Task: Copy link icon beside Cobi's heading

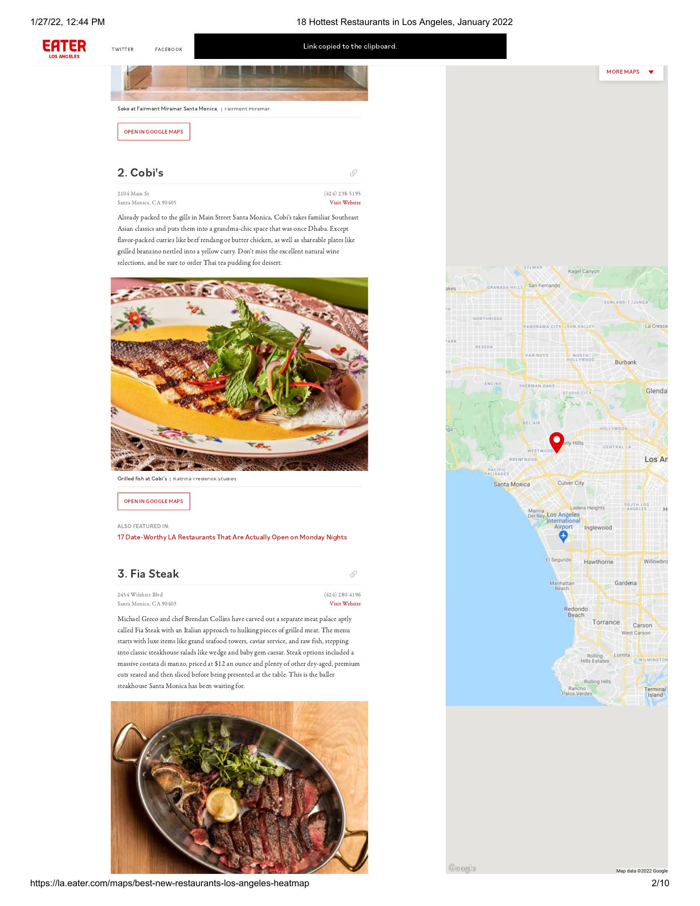Action: tap(353, 173)
